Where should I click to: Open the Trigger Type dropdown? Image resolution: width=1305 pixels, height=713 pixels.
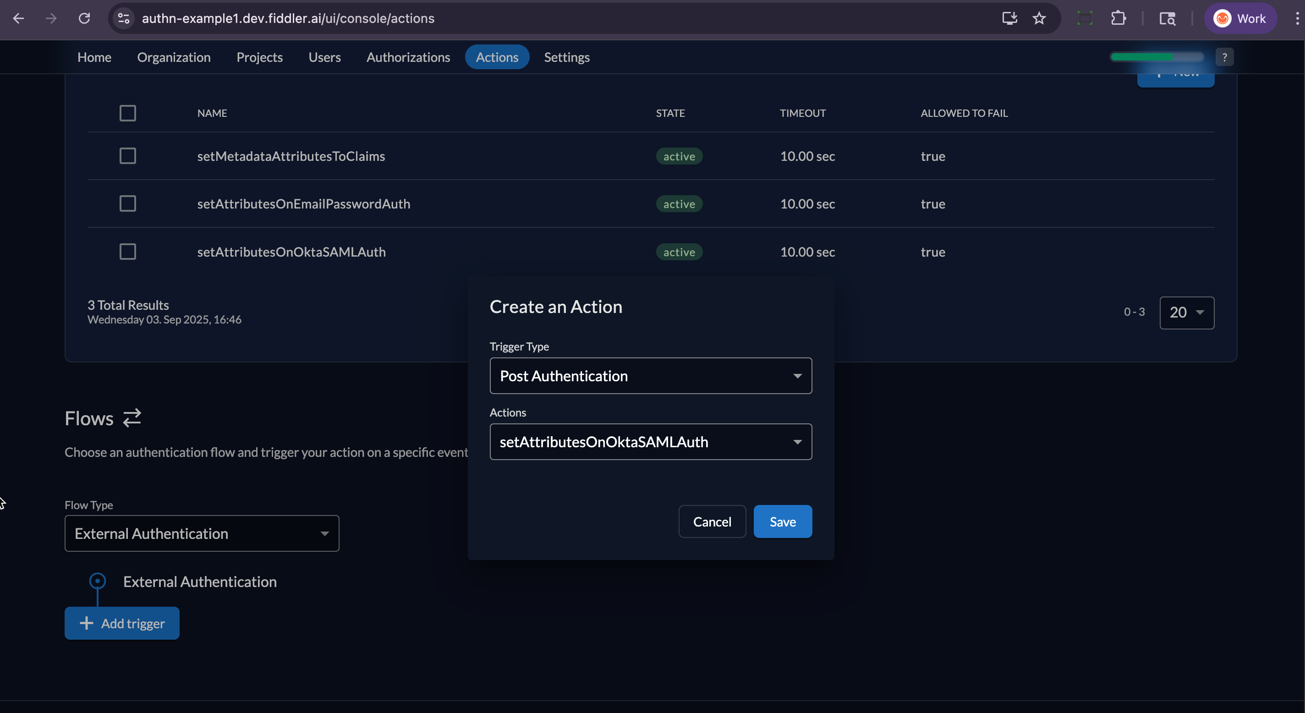click(x=651, y=375)
